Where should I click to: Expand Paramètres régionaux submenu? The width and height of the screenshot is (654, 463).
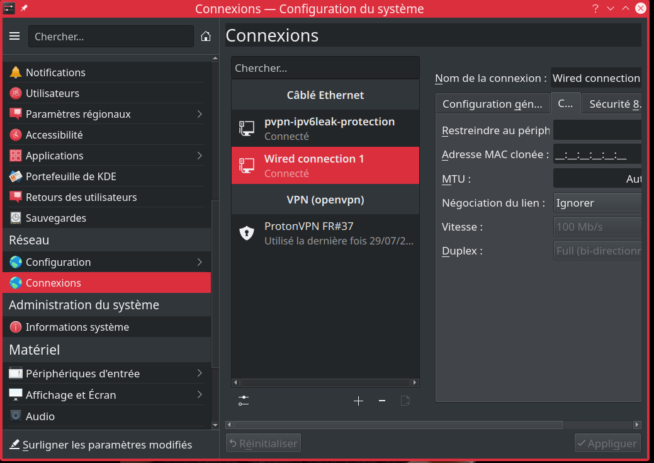(200, 114)
